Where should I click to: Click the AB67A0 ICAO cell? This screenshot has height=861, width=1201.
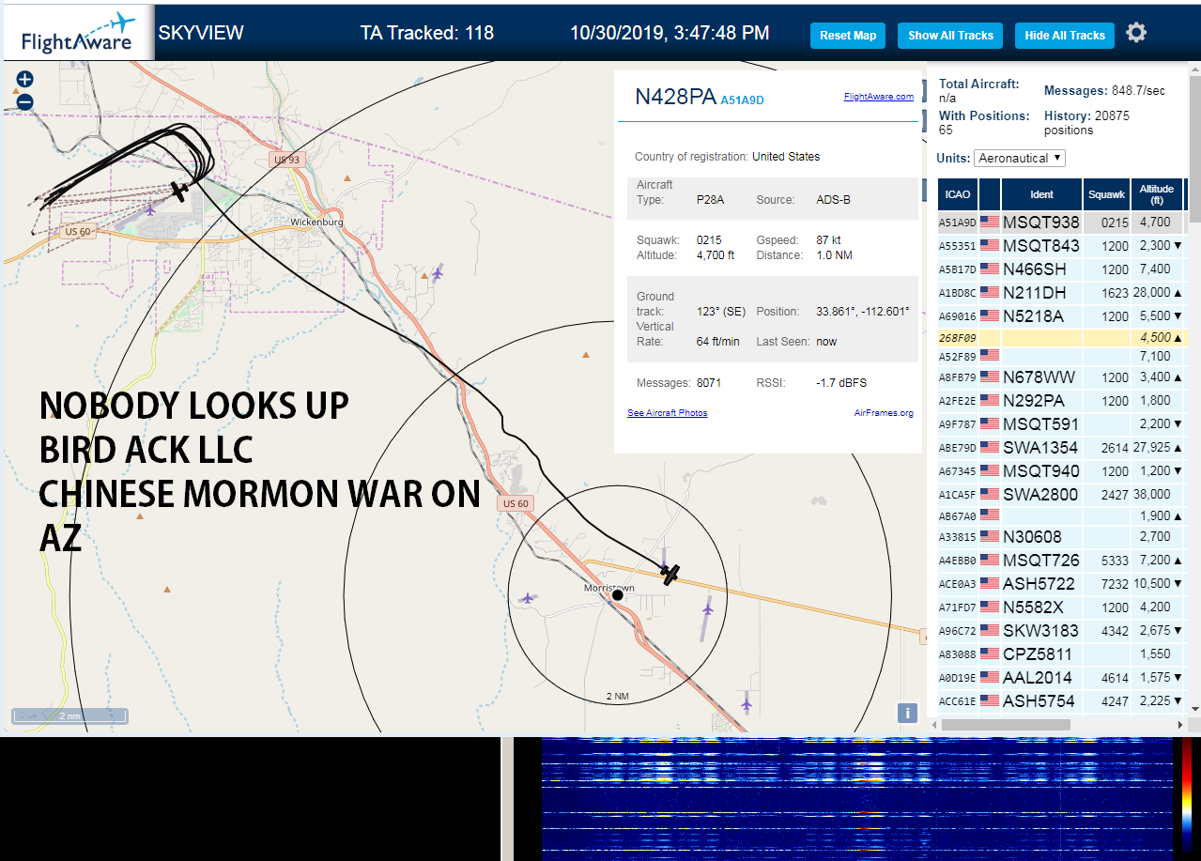(x=957, y=516)
